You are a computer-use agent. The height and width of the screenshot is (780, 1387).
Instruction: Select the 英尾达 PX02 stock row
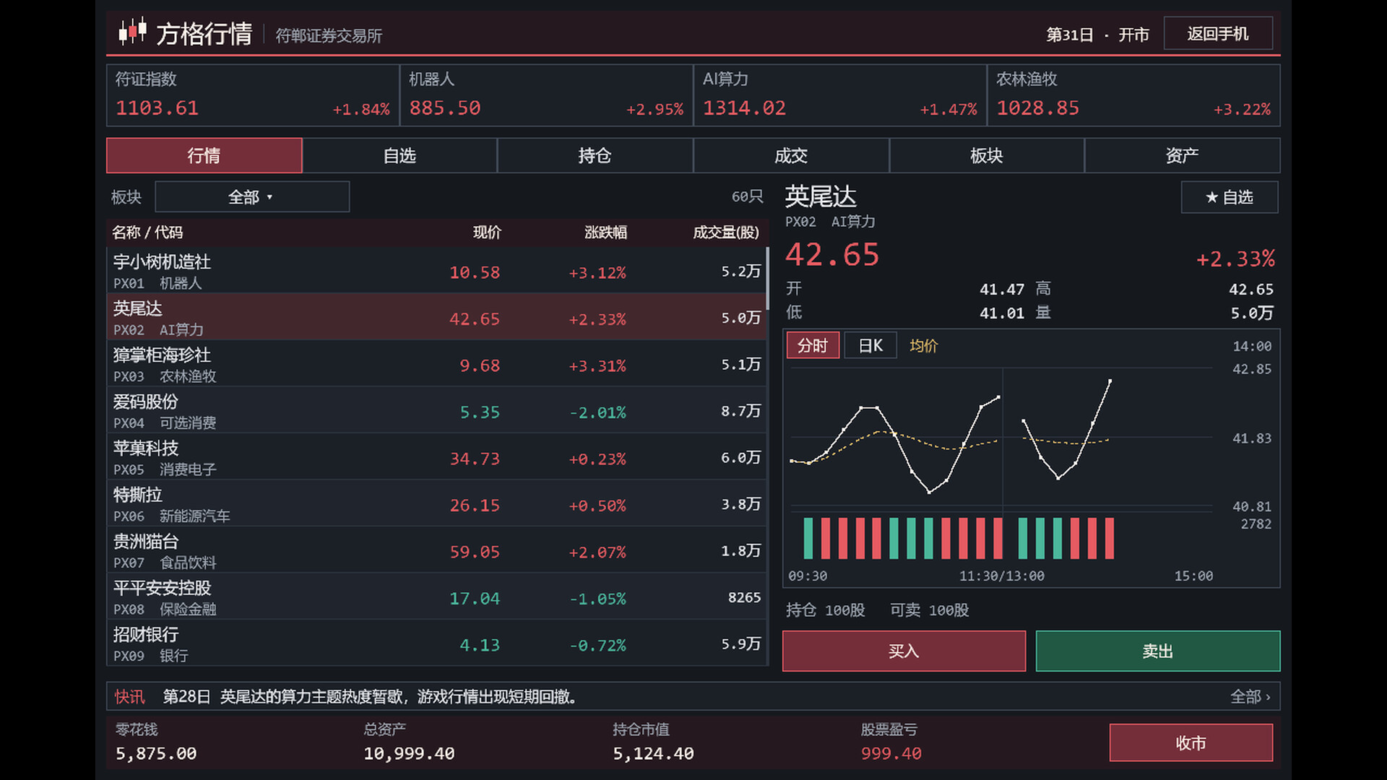[x=436, y=317]
